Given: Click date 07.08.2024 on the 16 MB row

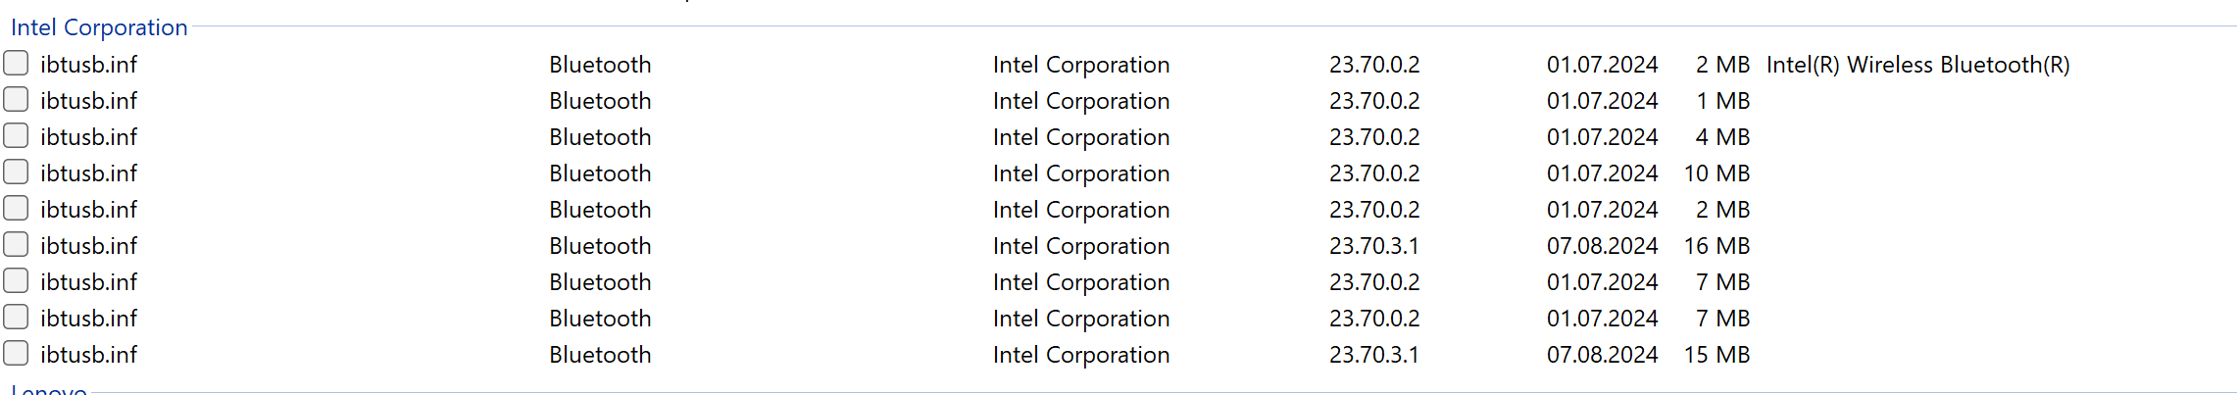Looking at the screenshot, I should [x=1602, y=246].
